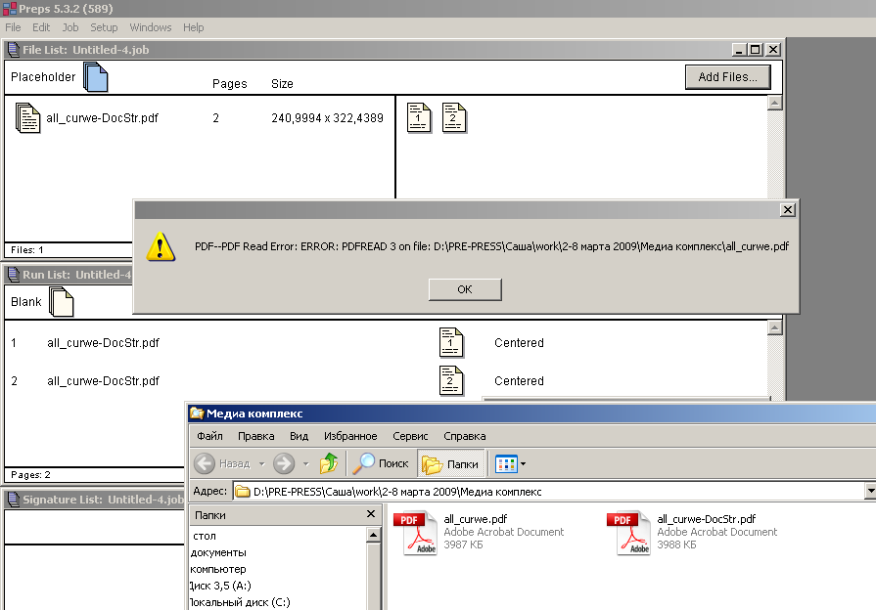Click Centered label for Run List page 1
The width and height of the screenshot is (876, 610).
(519, 343)
